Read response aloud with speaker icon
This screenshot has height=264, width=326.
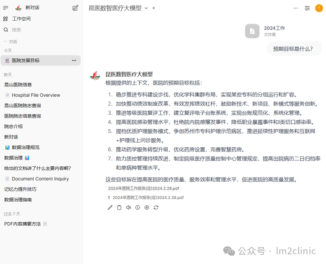coord(129,208)
